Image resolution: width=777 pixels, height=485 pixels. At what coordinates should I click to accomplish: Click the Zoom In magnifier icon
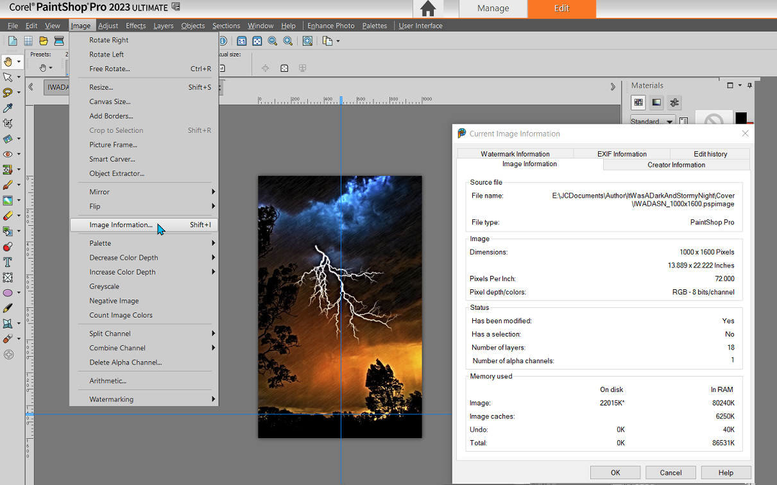coord(288,41)
